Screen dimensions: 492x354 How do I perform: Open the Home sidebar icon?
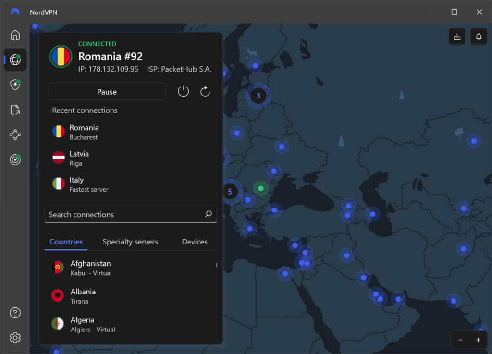point(15,35)
